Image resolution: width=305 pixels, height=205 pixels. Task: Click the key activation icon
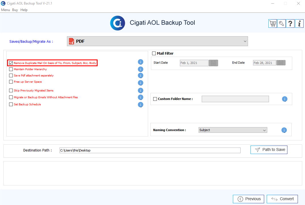click(281, 24)
